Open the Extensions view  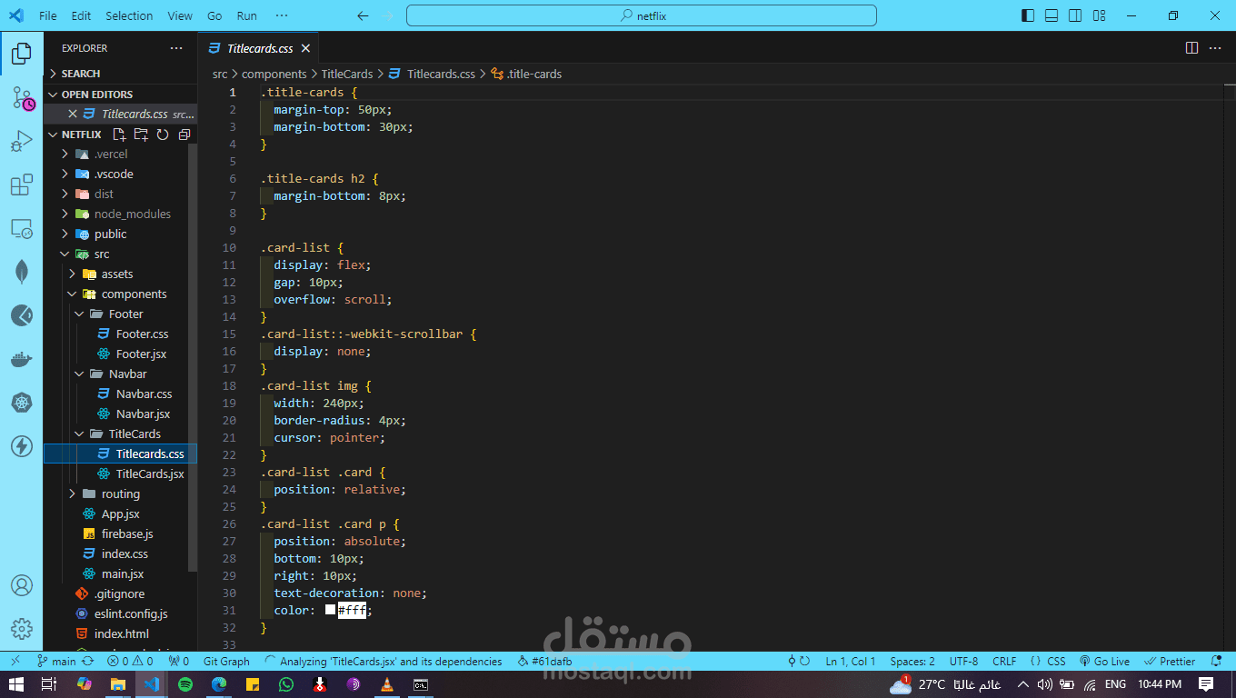click(x=22, y=185)
